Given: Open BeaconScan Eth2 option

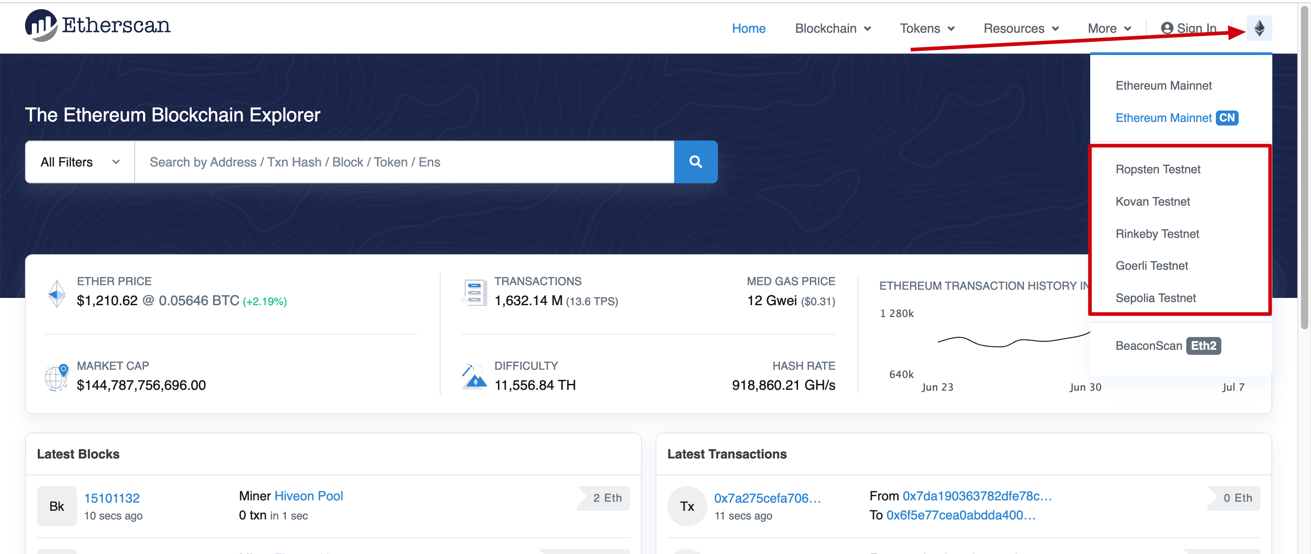Looking at the screenshot, I should click(x=1168, y=345).
